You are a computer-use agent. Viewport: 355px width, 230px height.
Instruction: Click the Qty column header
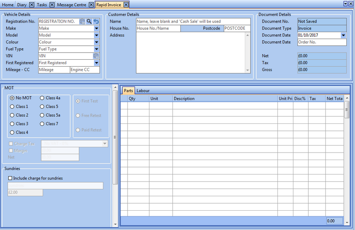tap(138, 98)
